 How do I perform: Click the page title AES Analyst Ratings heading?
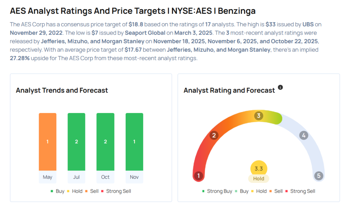[x=133, y=11]
